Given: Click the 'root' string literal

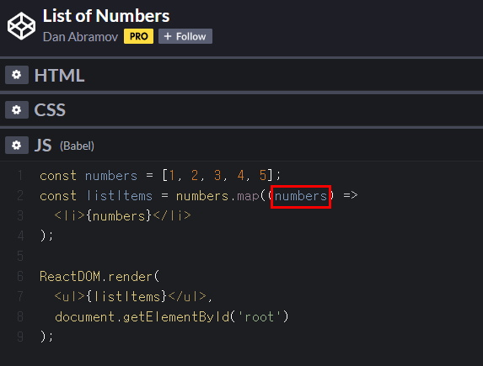Looking at the screenshot, I should pyautogui.click(x=259, y=316).
